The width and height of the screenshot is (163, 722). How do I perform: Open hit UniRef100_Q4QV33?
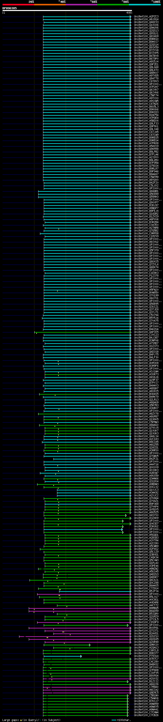tap(146, 22)
